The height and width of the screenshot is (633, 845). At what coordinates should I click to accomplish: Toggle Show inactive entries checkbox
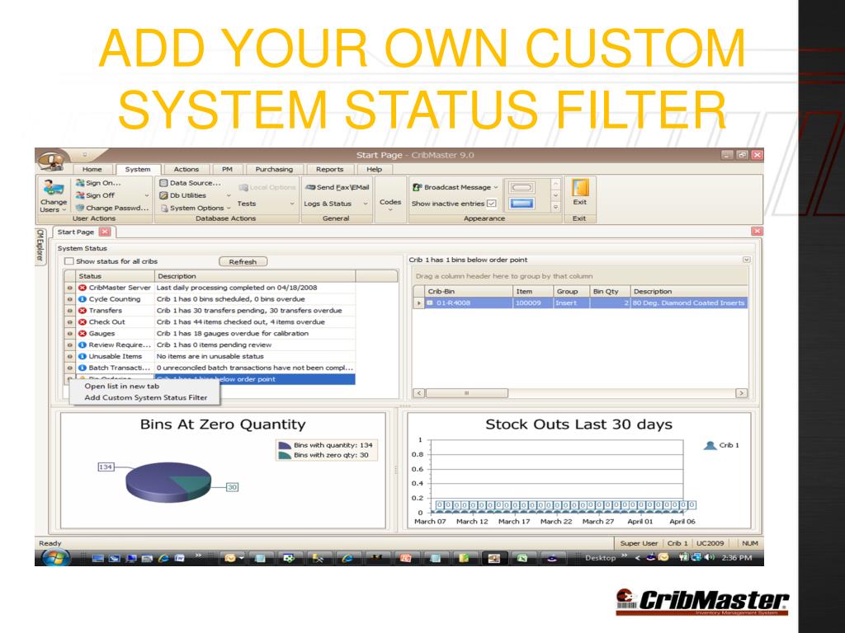[x=492, y=204]
